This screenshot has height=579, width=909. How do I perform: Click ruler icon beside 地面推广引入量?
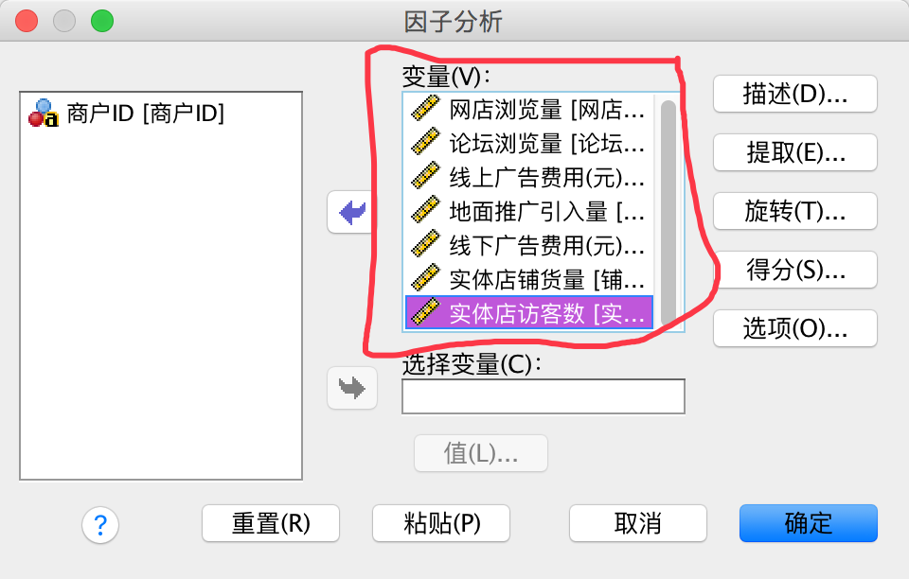(x=425, y=210)
